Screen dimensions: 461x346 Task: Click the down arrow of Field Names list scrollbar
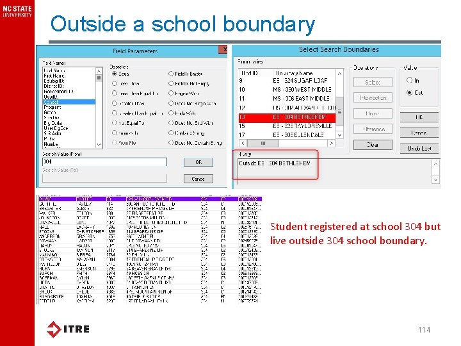pos(99,145)
